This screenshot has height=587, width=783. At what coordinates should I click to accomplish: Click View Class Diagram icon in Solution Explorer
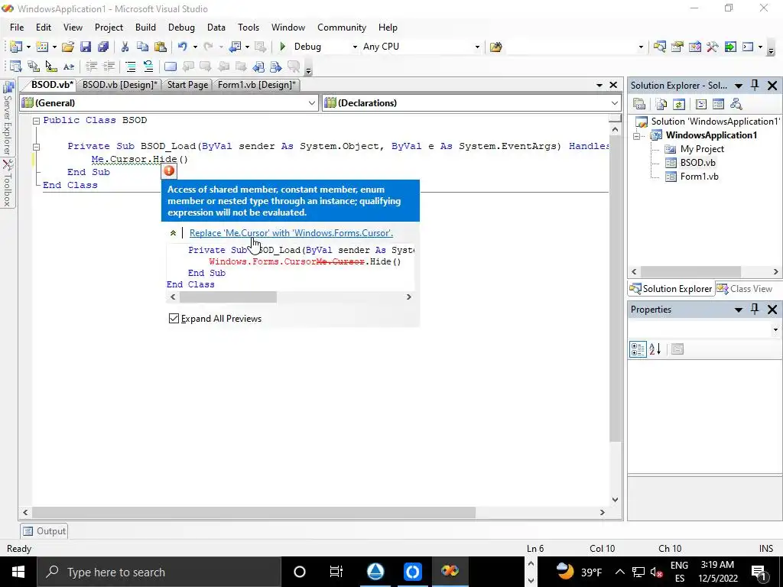tap(736, 104)
